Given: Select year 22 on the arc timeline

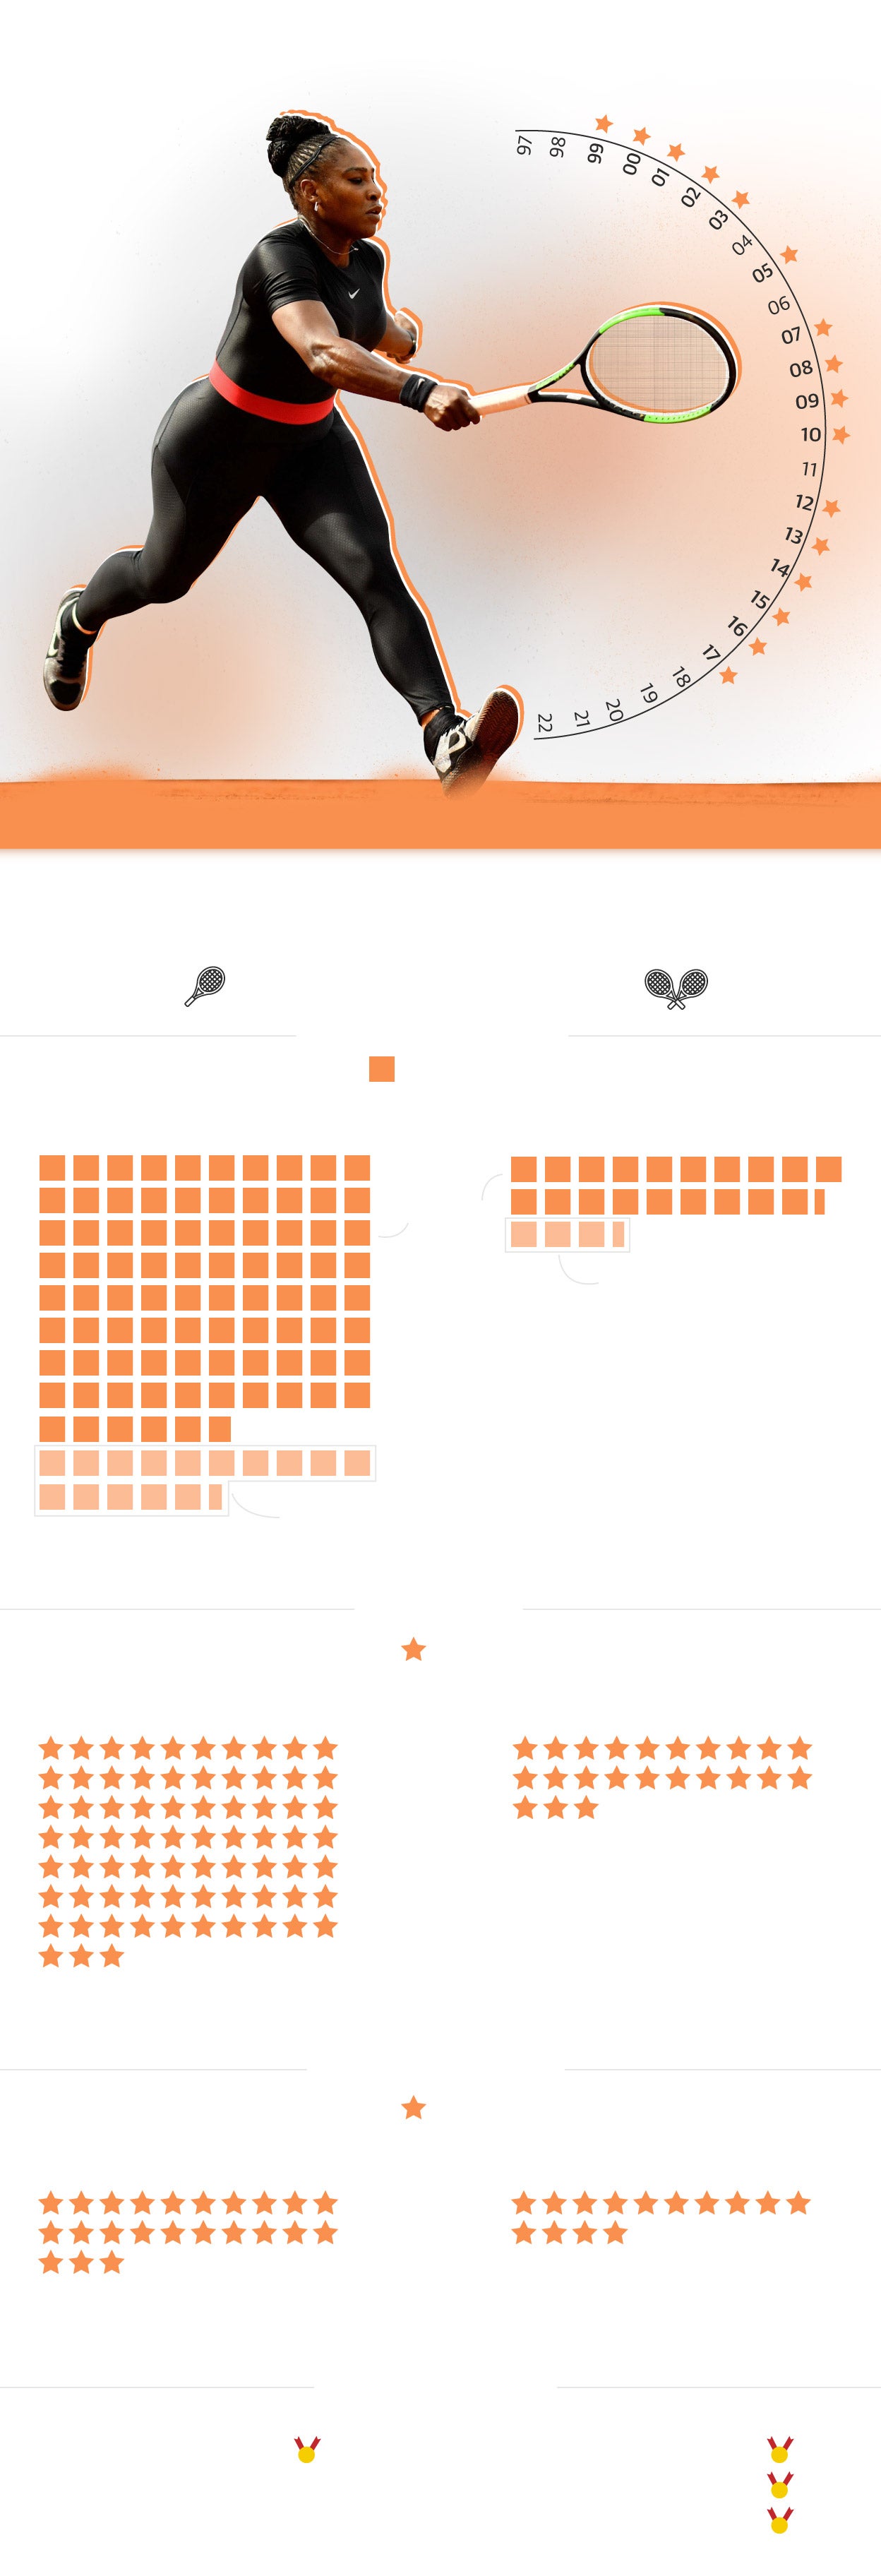Looking at the screenshot, I should point(545,722).
